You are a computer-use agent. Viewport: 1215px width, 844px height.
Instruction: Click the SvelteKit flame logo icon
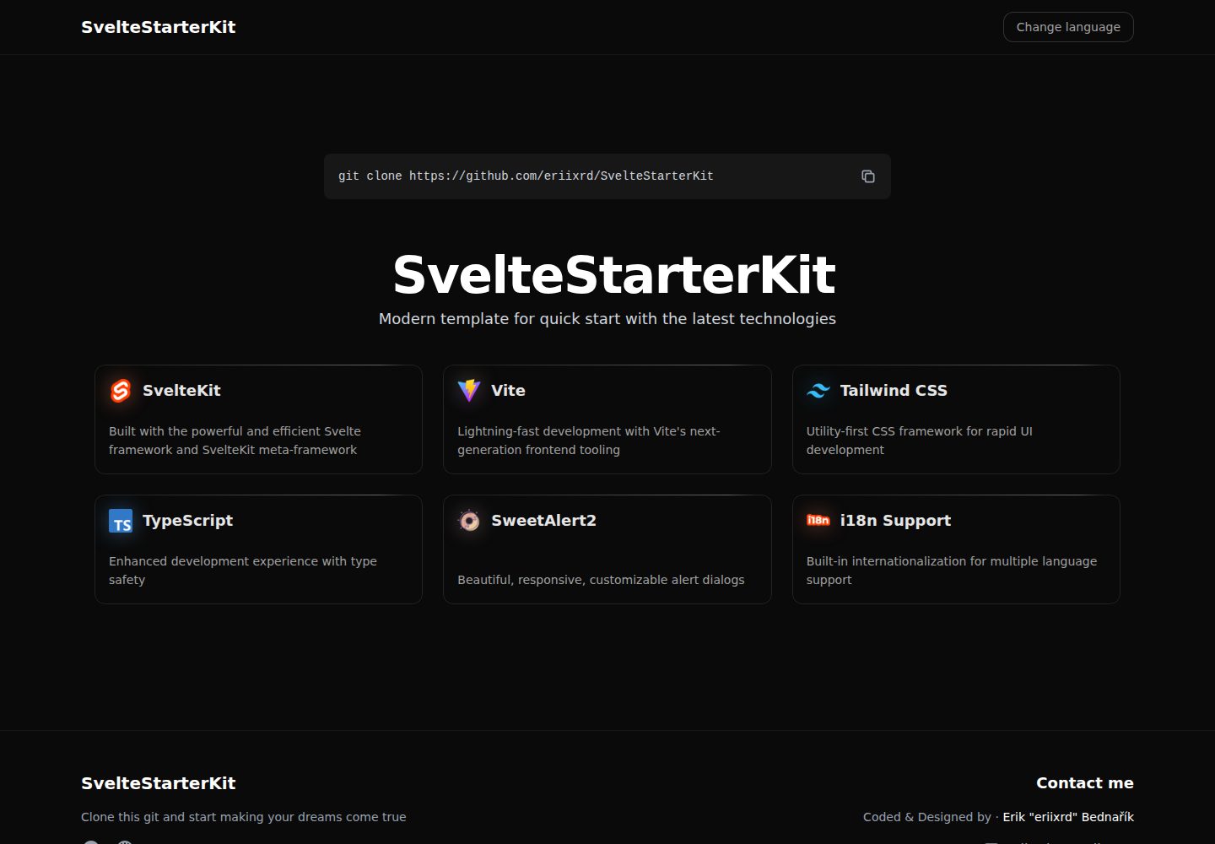[x=121, y=391]
